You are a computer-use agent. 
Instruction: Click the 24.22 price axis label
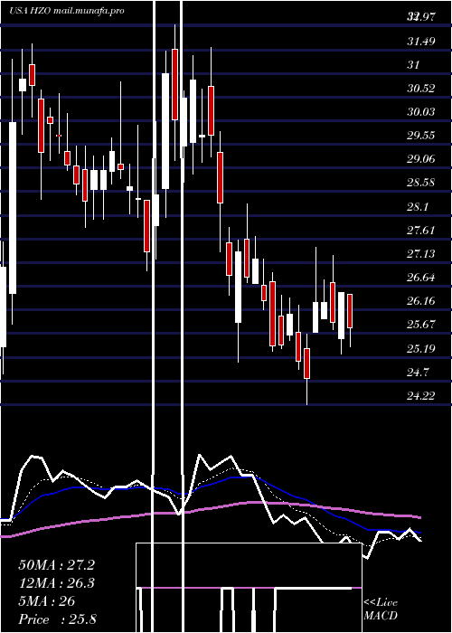click(x=421, y=396)
